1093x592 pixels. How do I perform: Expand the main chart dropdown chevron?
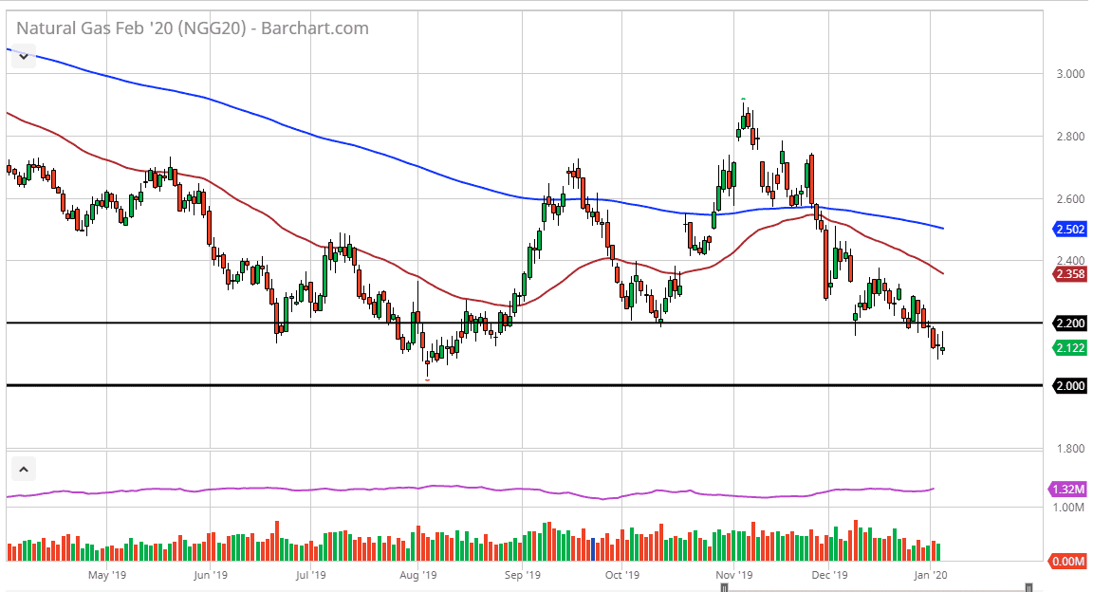point(24,57)
